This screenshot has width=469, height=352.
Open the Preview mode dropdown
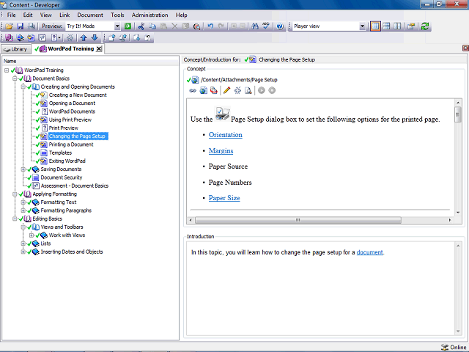click(x=117, y=26)
